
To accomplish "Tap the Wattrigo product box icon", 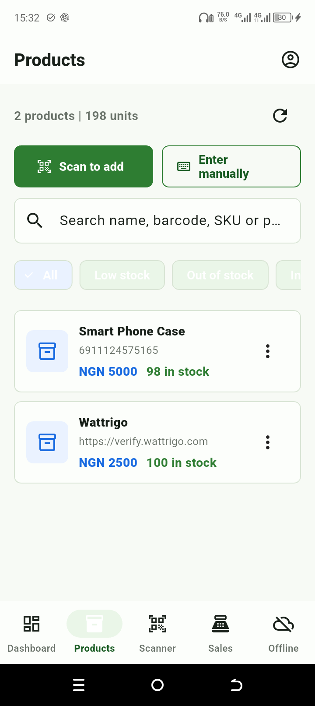I will pos(47,442).
